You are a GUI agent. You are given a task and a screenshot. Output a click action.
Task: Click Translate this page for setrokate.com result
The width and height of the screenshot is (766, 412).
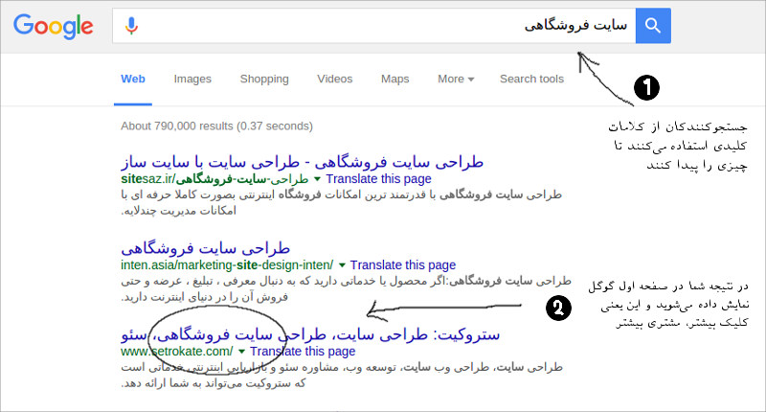tap(303, 351)
